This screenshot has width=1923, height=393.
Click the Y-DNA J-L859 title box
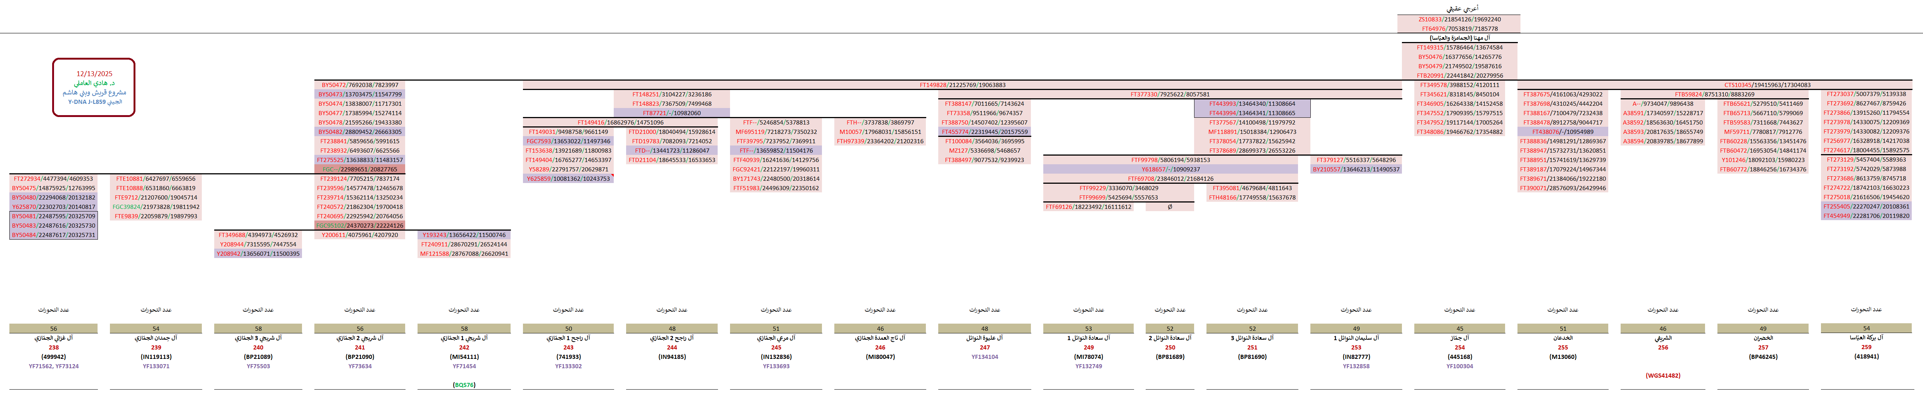click(x=94, y=88)
